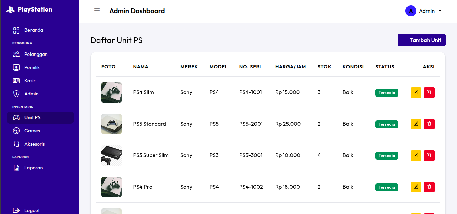Click the Pemilik person icon
Screen dimensions: 457x214
(x=16, y=68)
